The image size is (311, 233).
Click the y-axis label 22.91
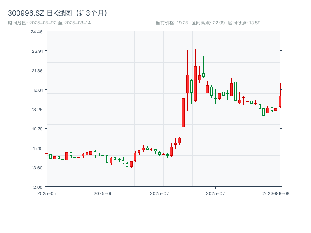pos(37,51)
